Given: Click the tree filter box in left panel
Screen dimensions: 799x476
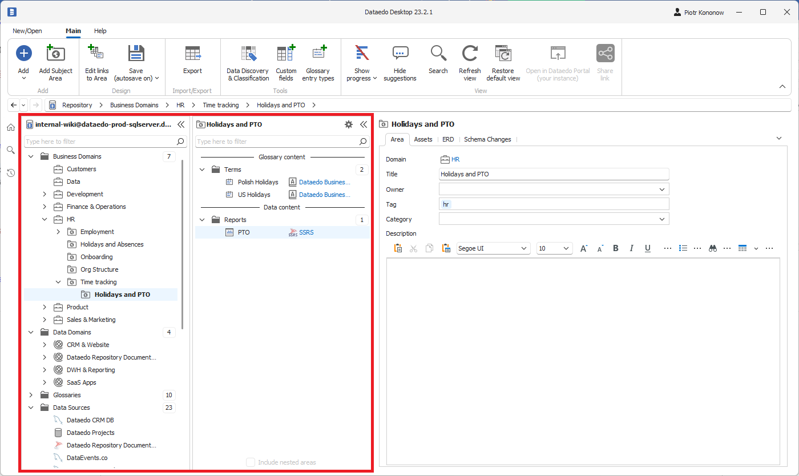Looking at the screenshot, I should click(106, 142).
